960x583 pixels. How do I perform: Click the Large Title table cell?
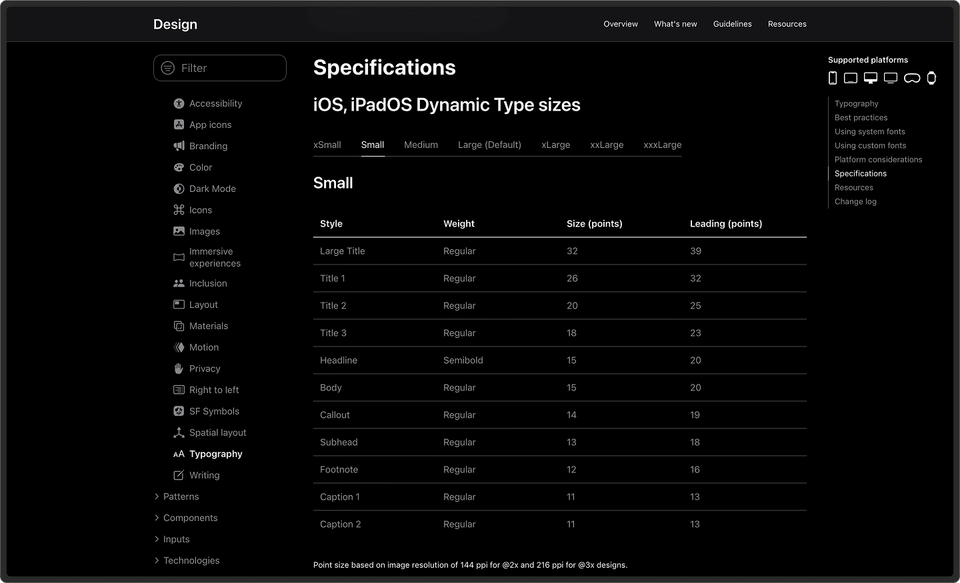[x=343, y=251]
